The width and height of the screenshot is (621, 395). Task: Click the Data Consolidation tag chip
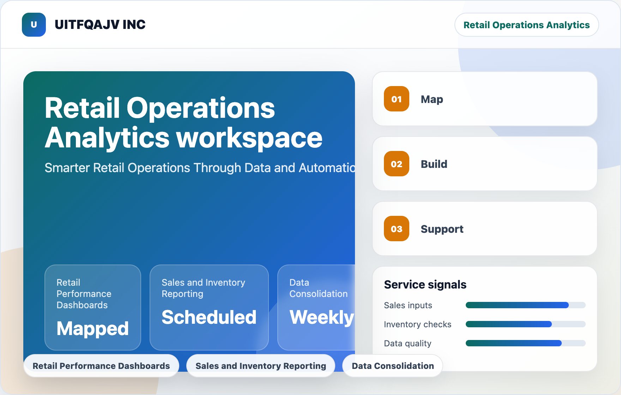pyautogui.click(x=393, y=366)
